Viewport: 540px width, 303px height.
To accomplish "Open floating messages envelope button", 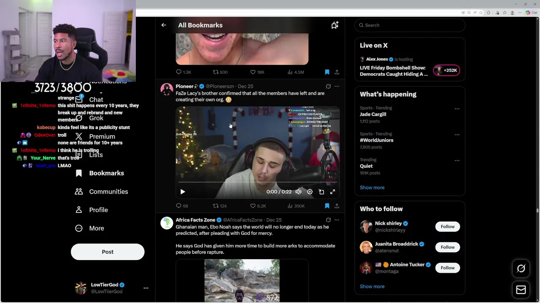I will click(x=521, y=290).
